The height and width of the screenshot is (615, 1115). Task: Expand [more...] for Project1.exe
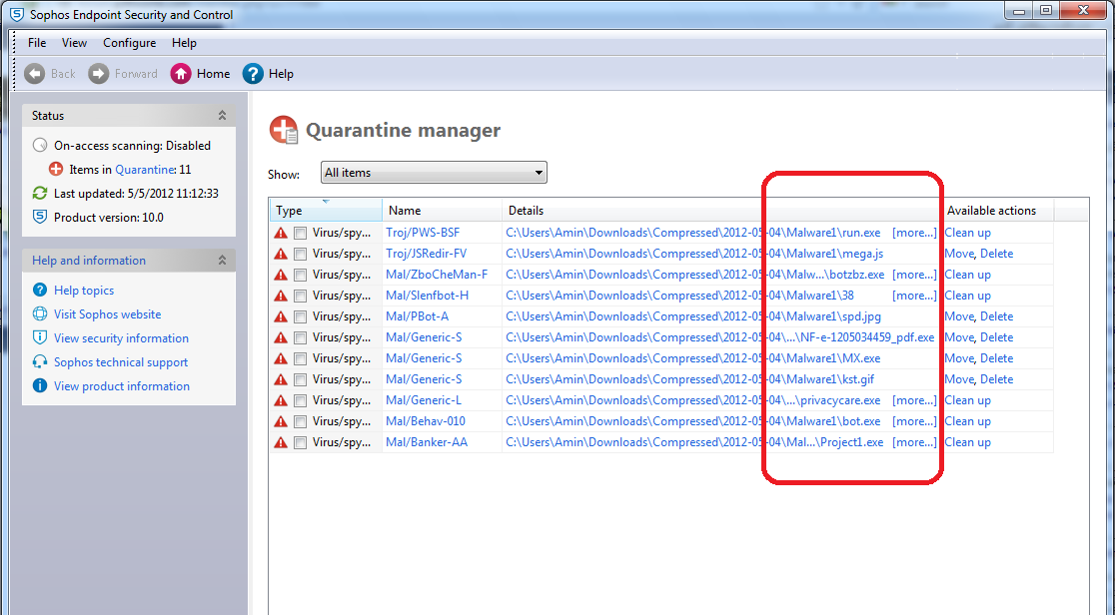914,442
